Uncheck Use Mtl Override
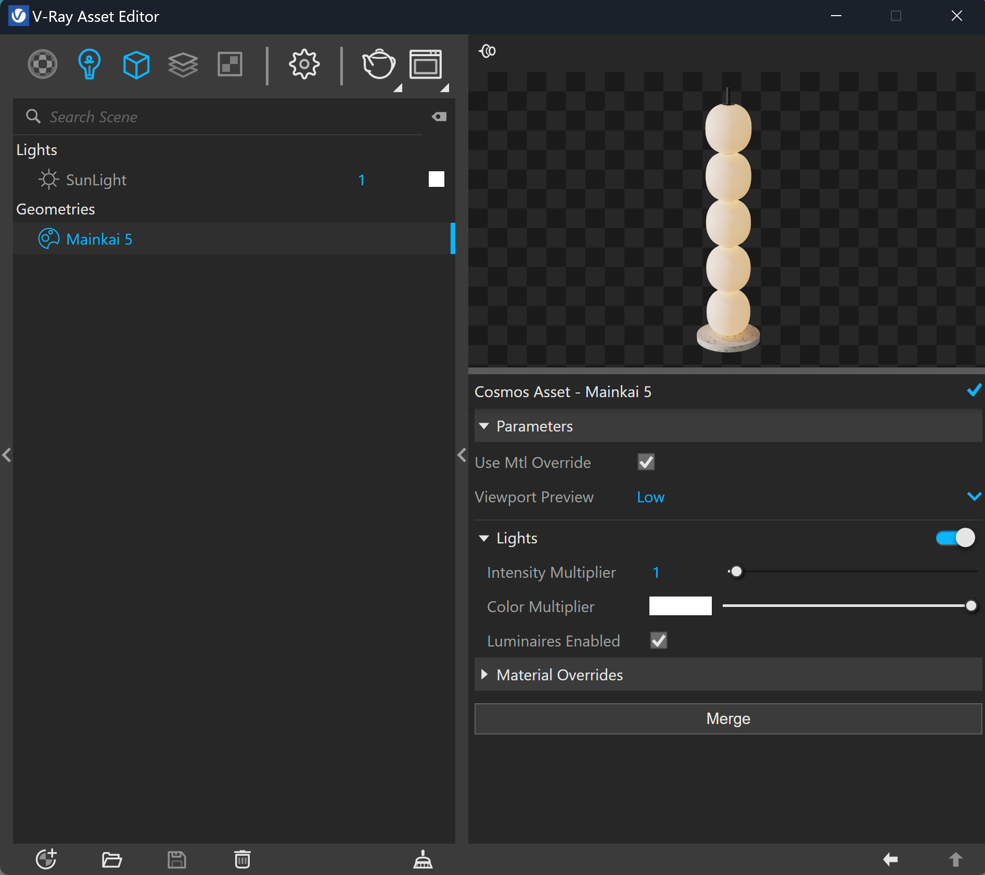The image size is (985, 875). click(646, 462)
